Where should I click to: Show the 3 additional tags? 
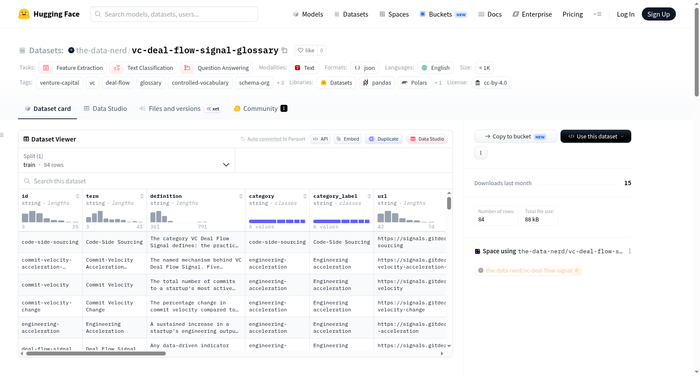tap(280, 83)
